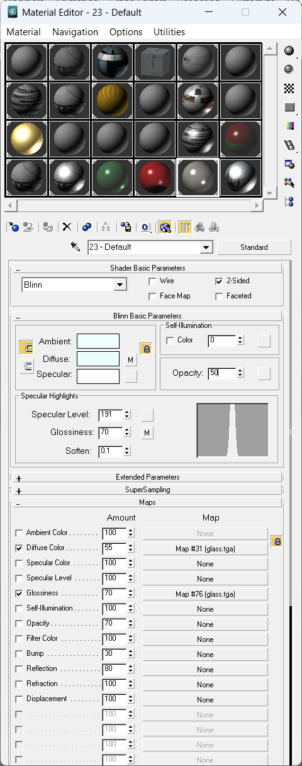Viewport: 302px width, 766px height.
Task: Click the Ambient color swatch
Action: click(98, 341)
